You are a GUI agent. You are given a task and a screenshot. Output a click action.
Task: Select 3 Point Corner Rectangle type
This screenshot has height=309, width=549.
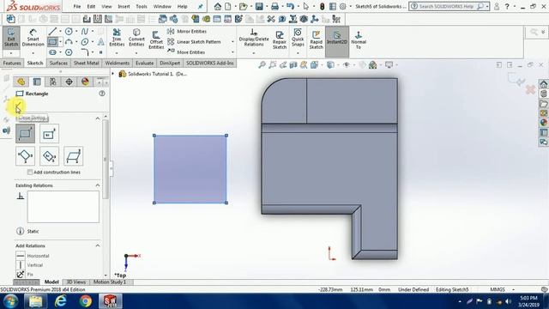click(25, 156)
